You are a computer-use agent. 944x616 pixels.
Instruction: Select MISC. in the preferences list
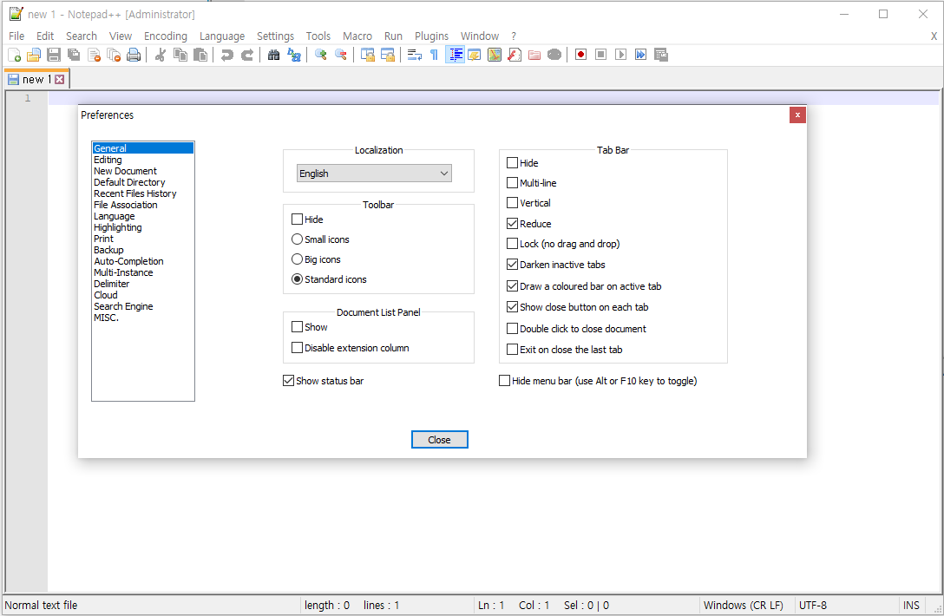(107, 318)
